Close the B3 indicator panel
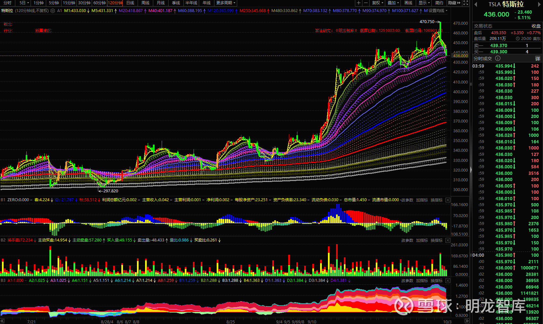The width and height of the screenshot is (543, 324). click(448, 280)
